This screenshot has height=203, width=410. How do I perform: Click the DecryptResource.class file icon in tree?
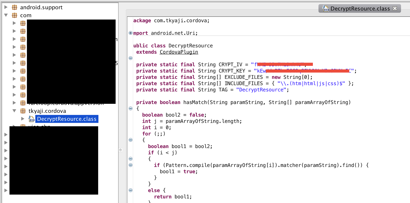[32, 119]
